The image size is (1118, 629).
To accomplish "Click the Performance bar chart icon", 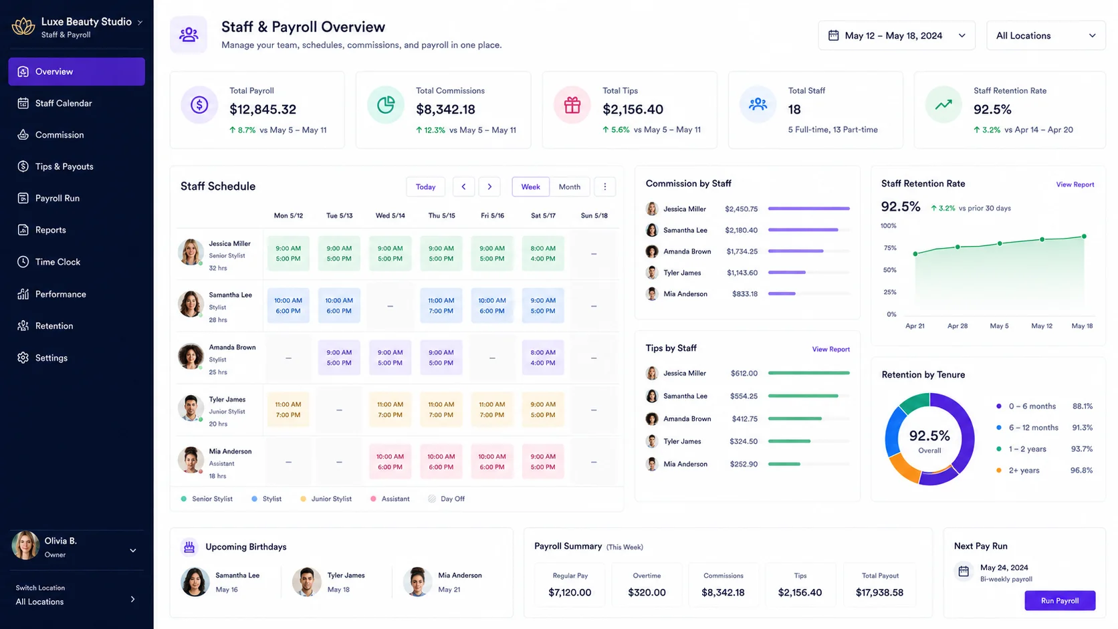I will (x=23, y=294).
